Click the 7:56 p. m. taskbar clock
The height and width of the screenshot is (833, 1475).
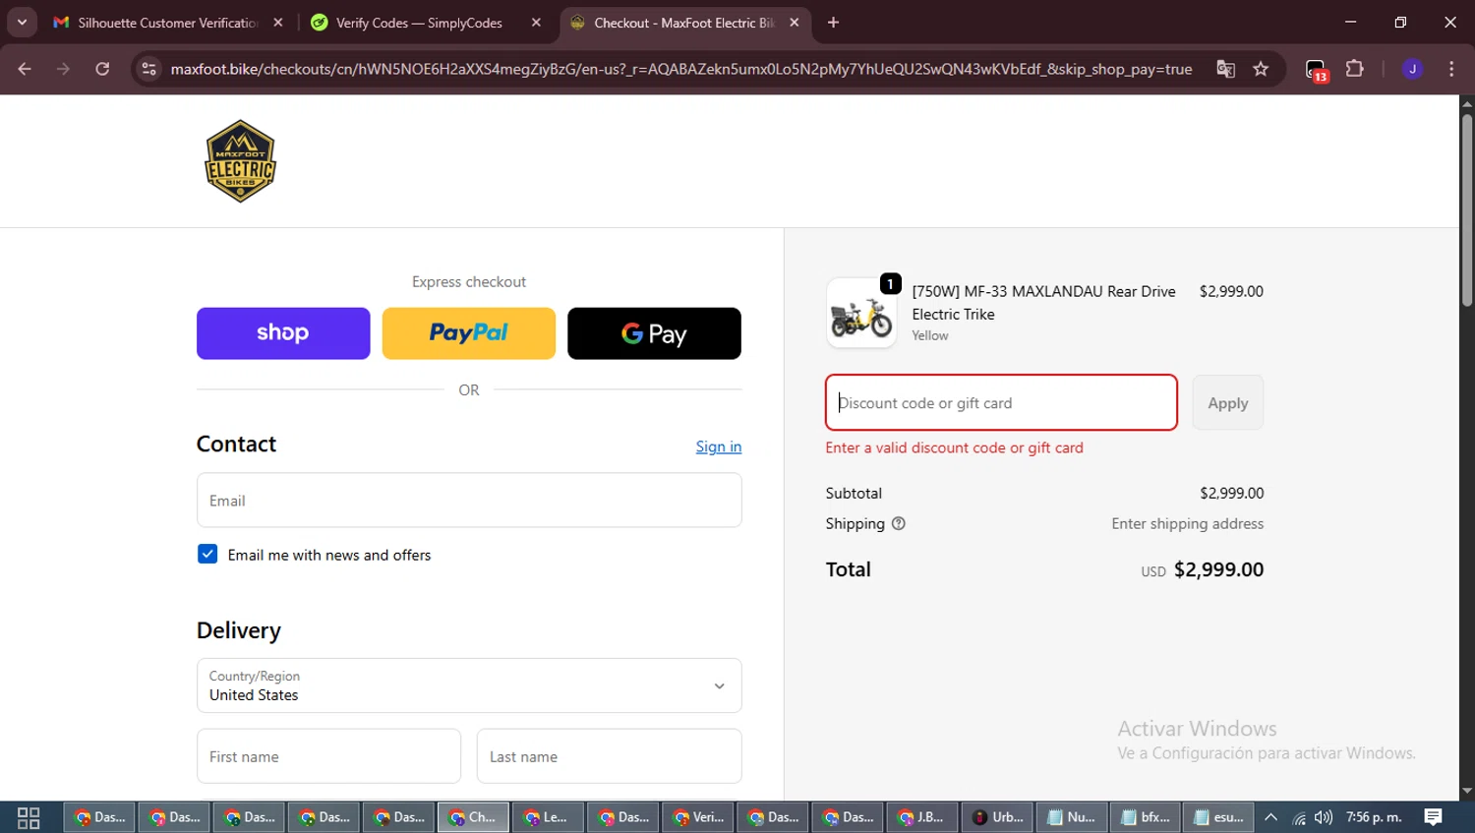1374,817
